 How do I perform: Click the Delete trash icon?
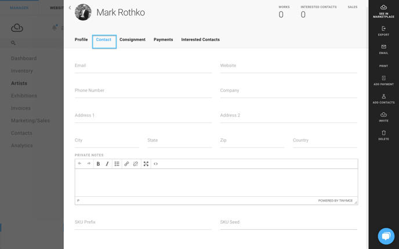click(x=383, y=133)
